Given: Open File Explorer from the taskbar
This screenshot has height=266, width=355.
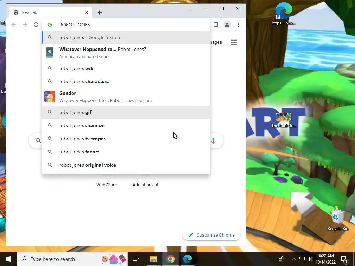Looking at the screenshot, I should (153, 259).
